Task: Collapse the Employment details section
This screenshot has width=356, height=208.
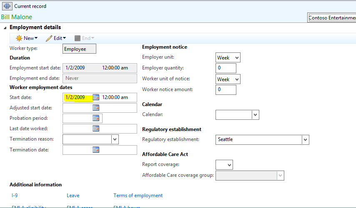Action: [5, 27]
